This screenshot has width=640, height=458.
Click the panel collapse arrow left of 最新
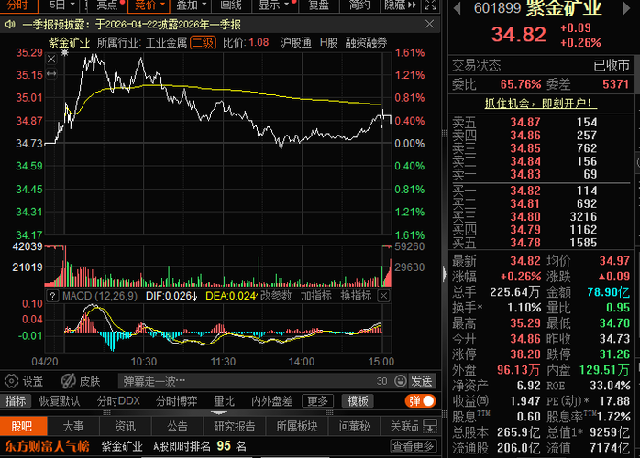coord(445,274)
